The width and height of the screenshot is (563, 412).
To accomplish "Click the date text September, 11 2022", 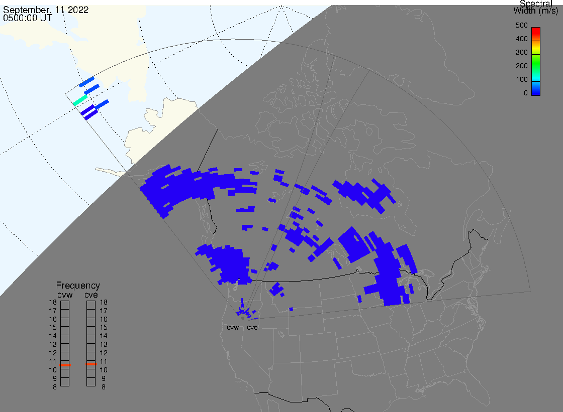I will [x=46, y=10].
